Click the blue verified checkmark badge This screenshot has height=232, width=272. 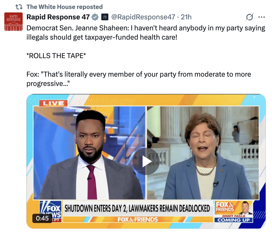coord(95,17)
